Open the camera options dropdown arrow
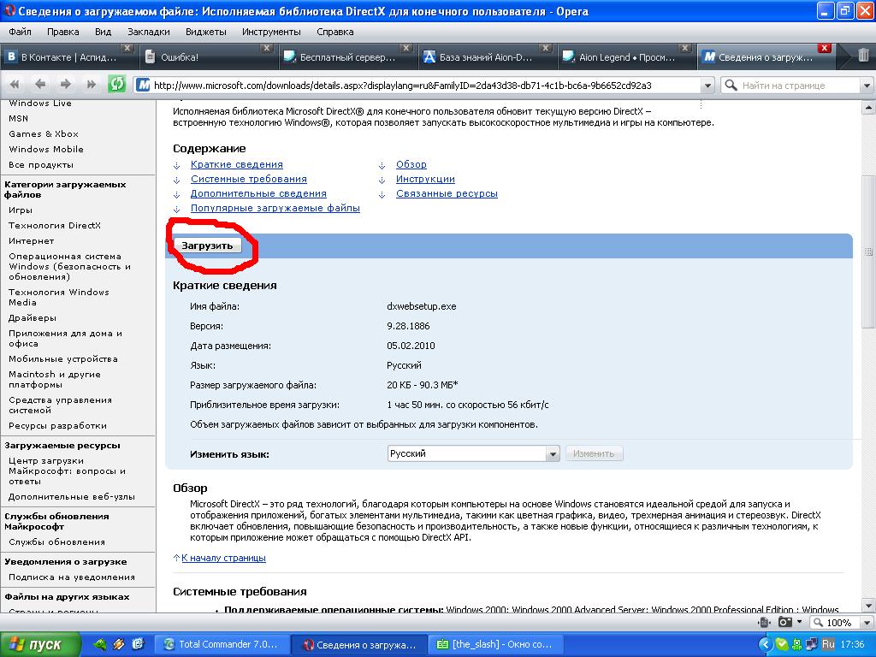 [799, 622]
